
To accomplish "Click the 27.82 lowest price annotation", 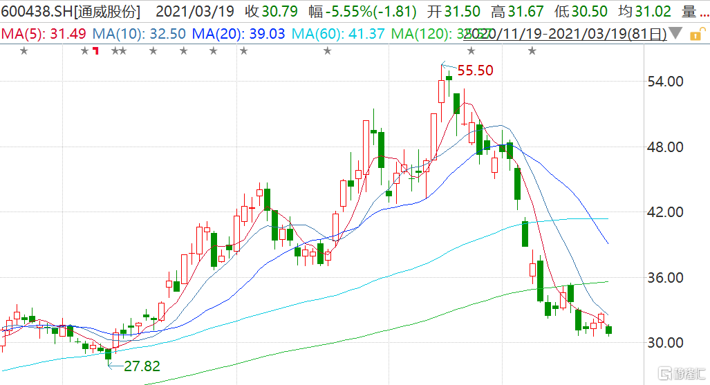I will (142, 366).
